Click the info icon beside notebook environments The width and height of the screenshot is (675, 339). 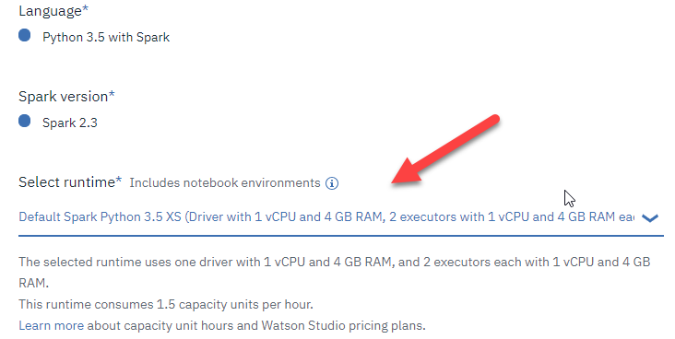(332, 183)
